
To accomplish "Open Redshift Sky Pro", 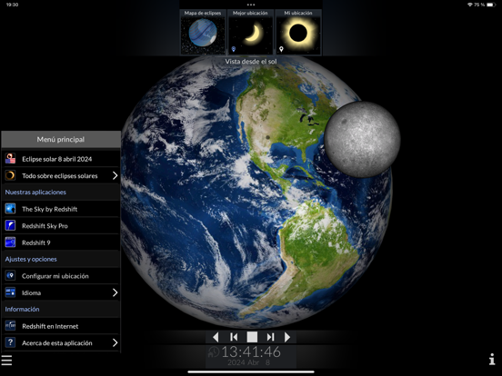I will pos(61,226).
